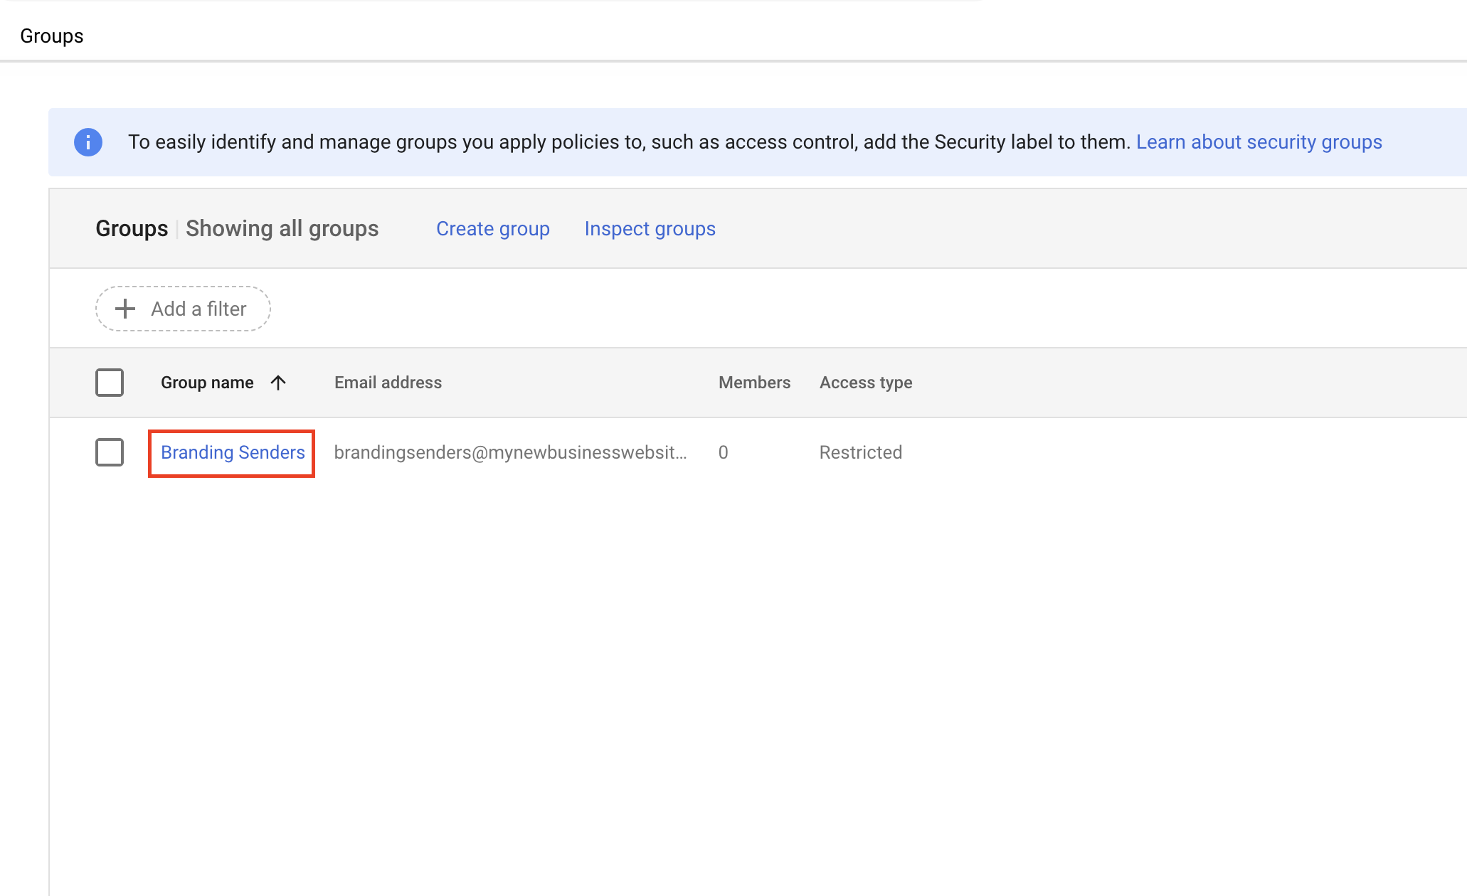Click the Restricted access type cell
The height and width of the screenshot is (896, 1467).
[x=860, y=452]
